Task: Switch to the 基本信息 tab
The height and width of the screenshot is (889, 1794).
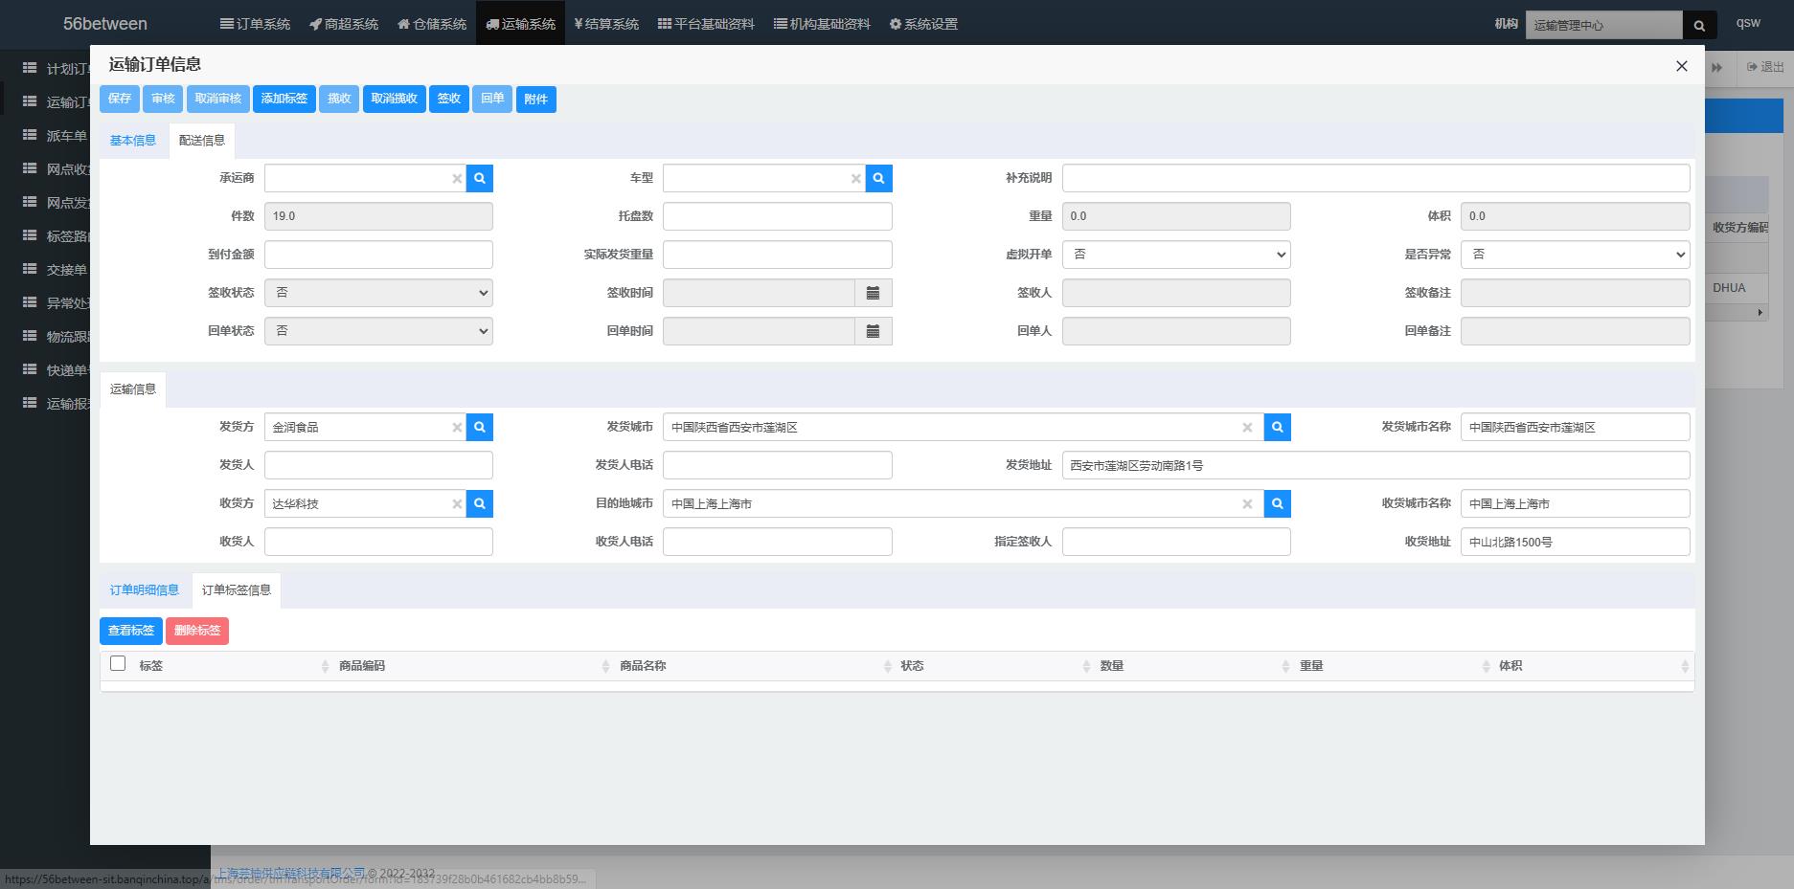Action: click(133, 141)
